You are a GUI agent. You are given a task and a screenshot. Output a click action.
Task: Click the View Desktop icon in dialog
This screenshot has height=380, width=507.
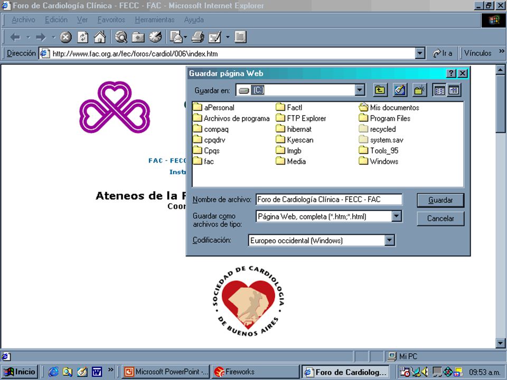(x=400, y=90)
